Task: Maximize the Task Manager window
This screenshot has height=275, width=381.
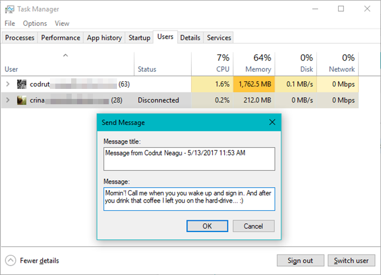Action: coord(341,9)
